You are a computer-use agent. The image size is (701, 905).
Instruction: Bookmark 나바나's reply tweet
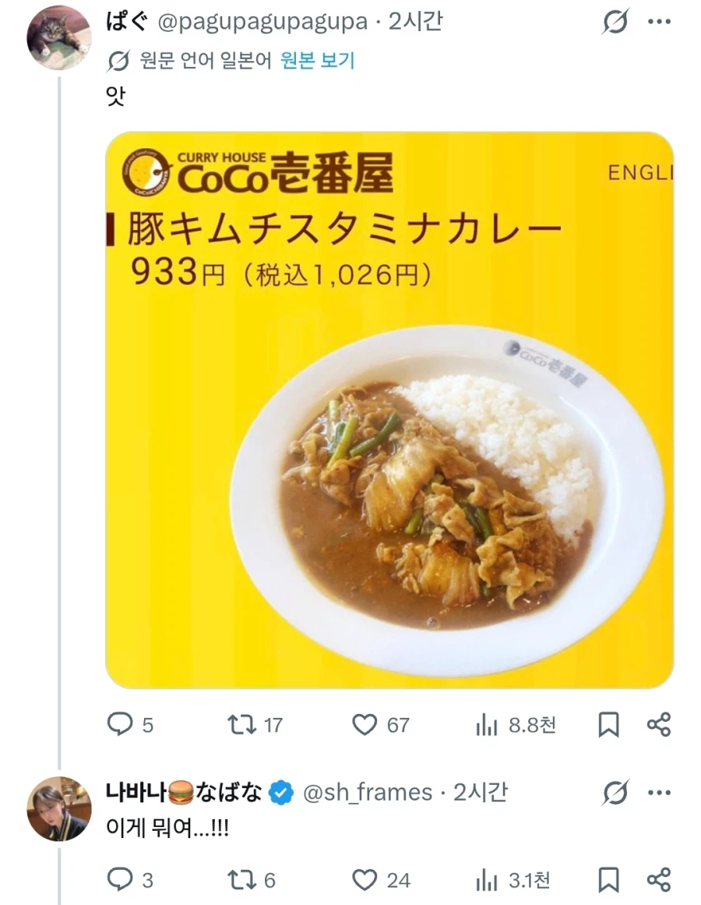608,880
